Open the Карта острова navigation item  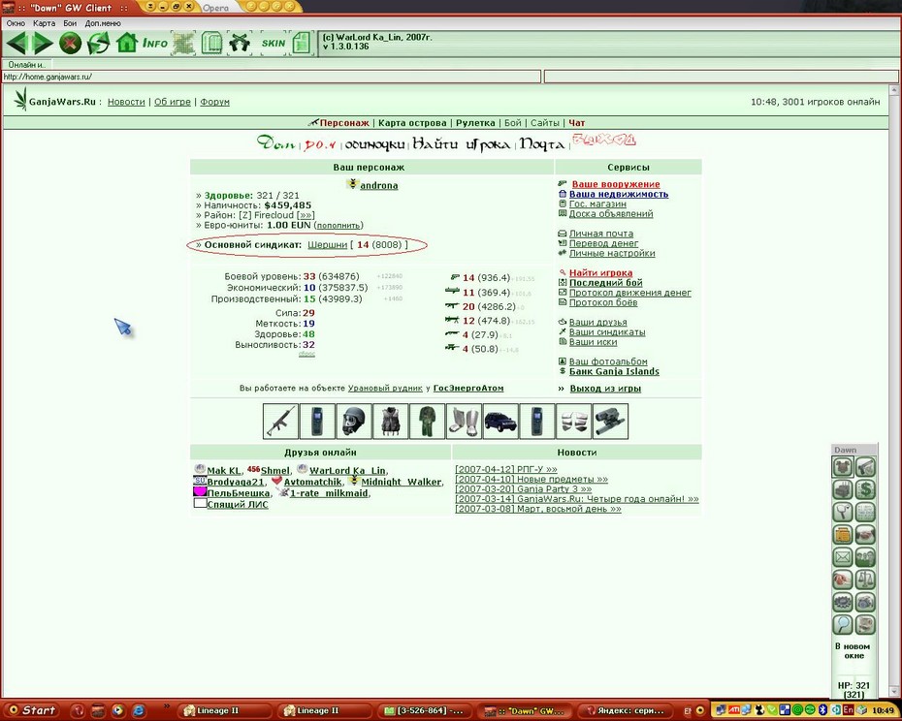point(412,123)
